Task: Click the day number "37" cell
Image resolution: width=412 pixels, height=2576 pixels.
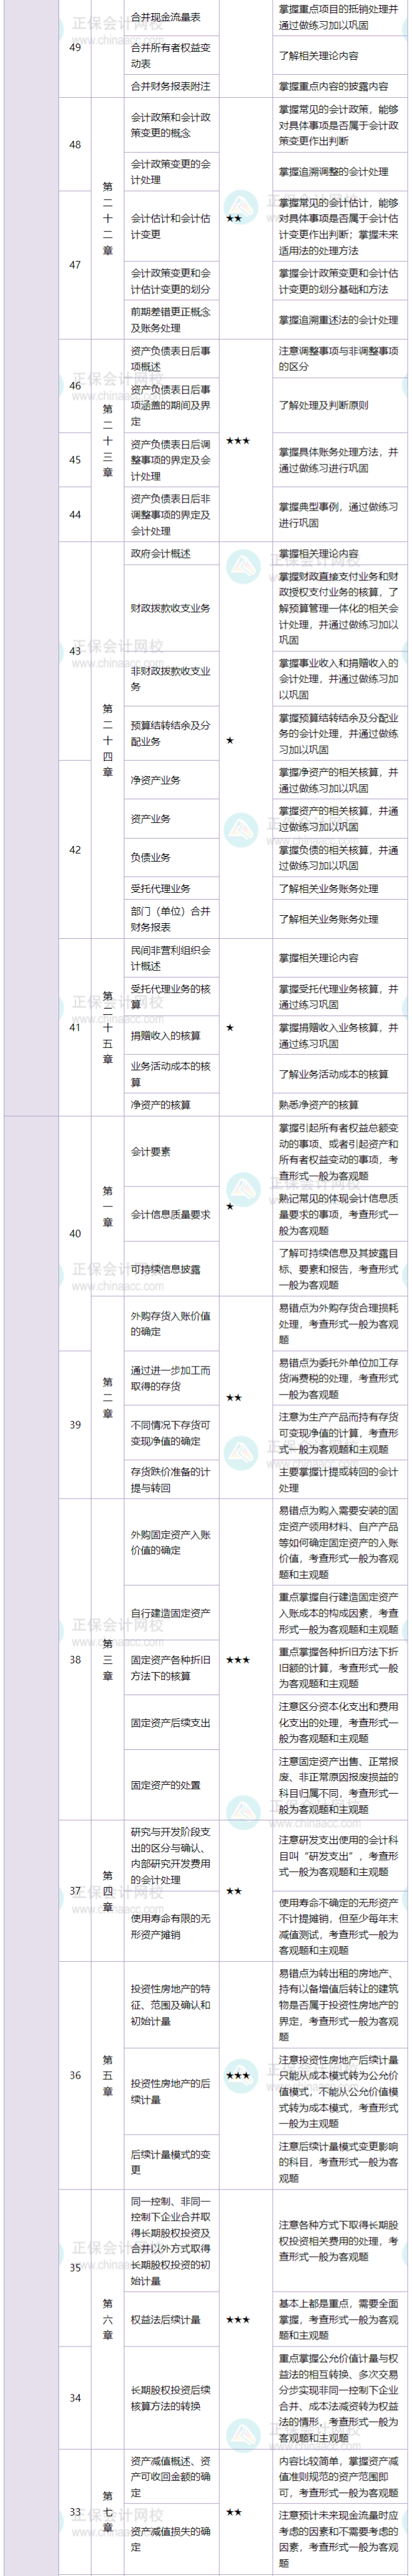Action: coord(75,1890)
